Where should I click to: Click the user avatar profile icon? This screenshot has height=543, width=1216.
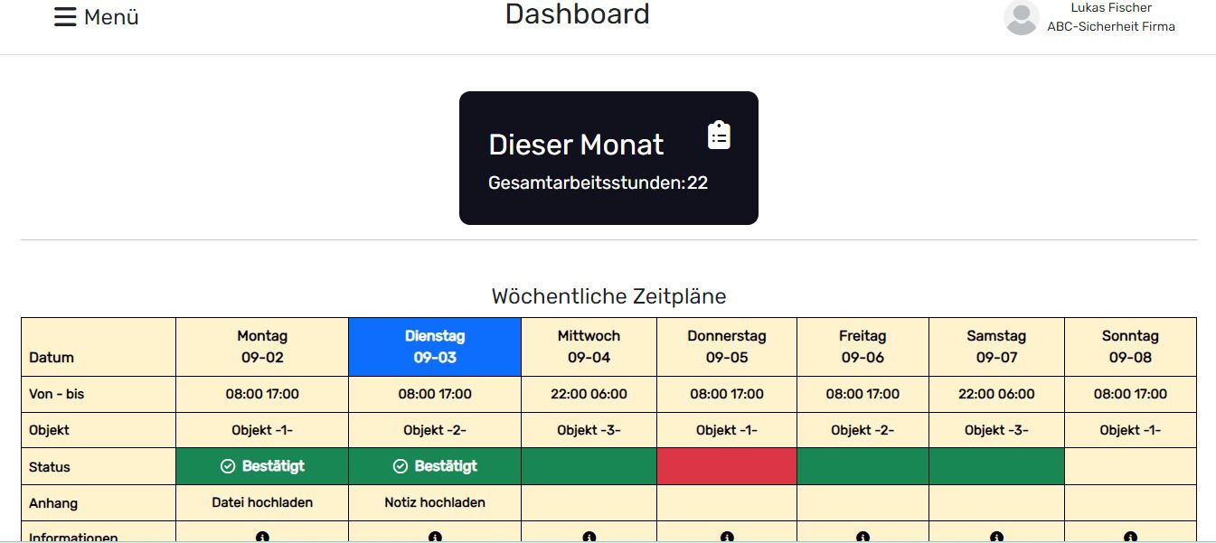(x=1021, y=18)
